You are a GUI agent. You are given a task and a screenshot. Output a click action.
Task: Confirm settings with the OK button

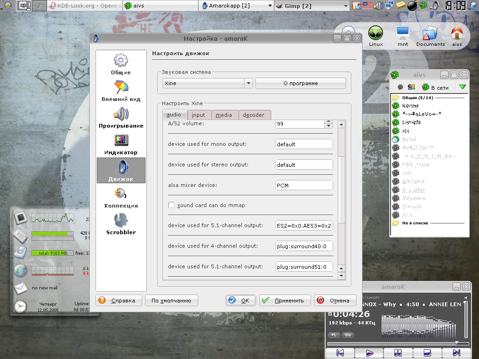point(241,301)
